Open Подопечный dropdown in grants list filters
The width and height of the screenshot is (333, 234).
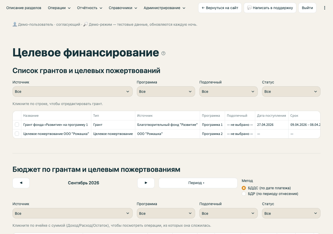228,92
